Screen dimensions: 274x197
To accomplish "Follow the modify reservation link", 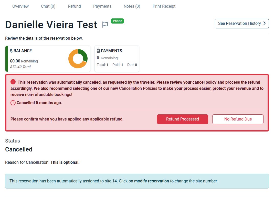I will (152, 181).
